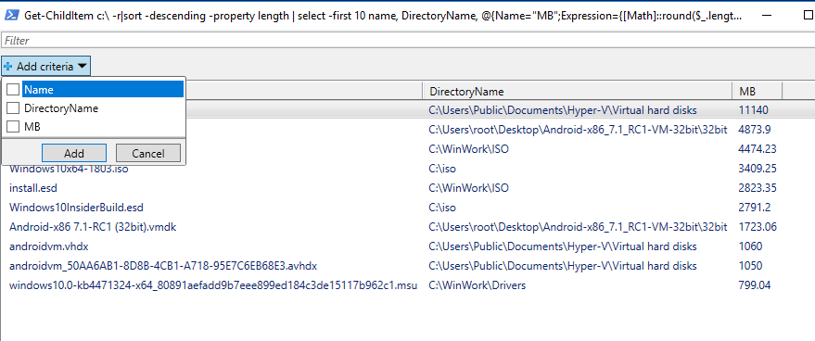Click C:\WinWork\ISO cell in 4474.23 row
The height and width of the screenshot is (341, 815).
coord(469,149)
